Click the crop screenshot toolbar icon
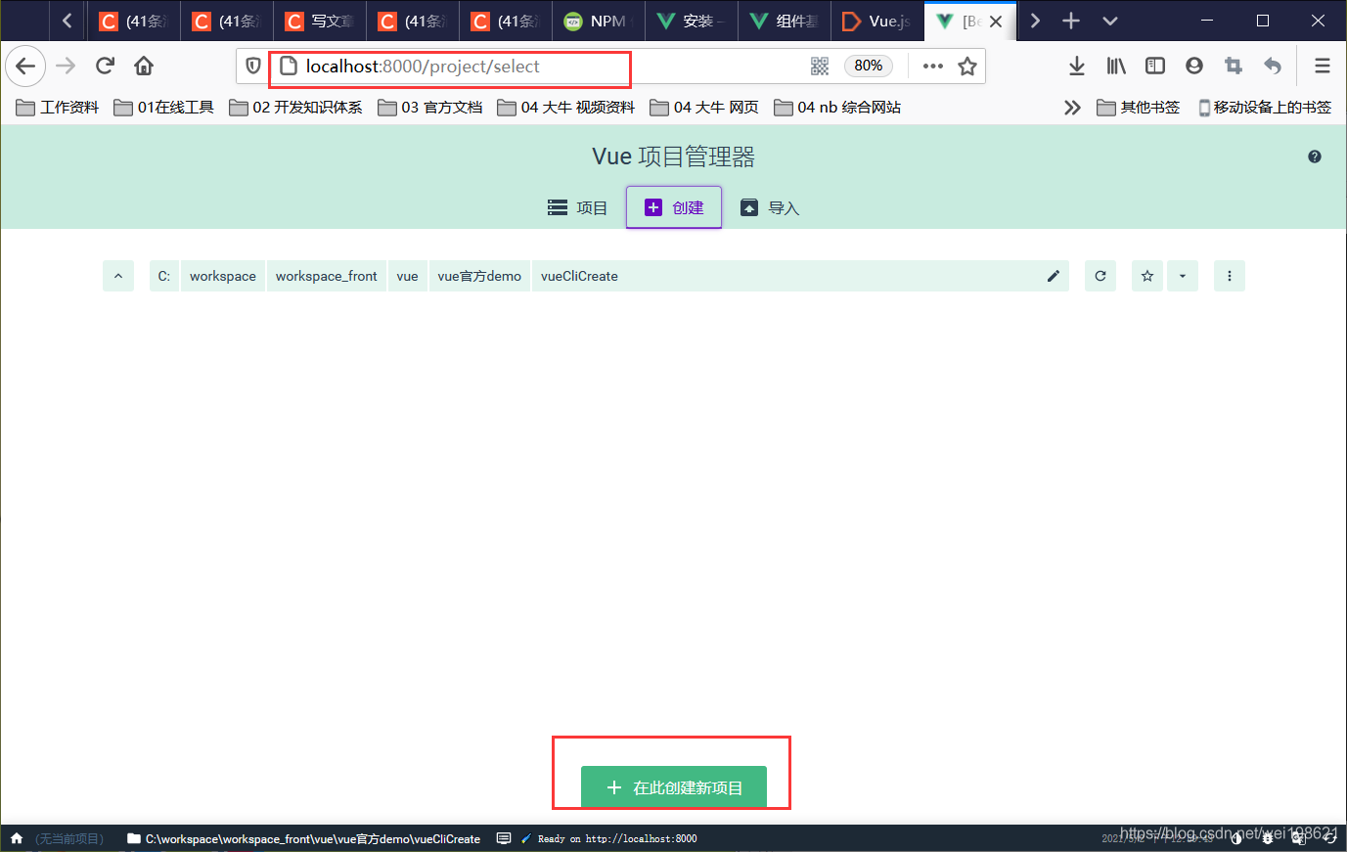This screenshot has height=852, width=1347. tap(1234, 66)
